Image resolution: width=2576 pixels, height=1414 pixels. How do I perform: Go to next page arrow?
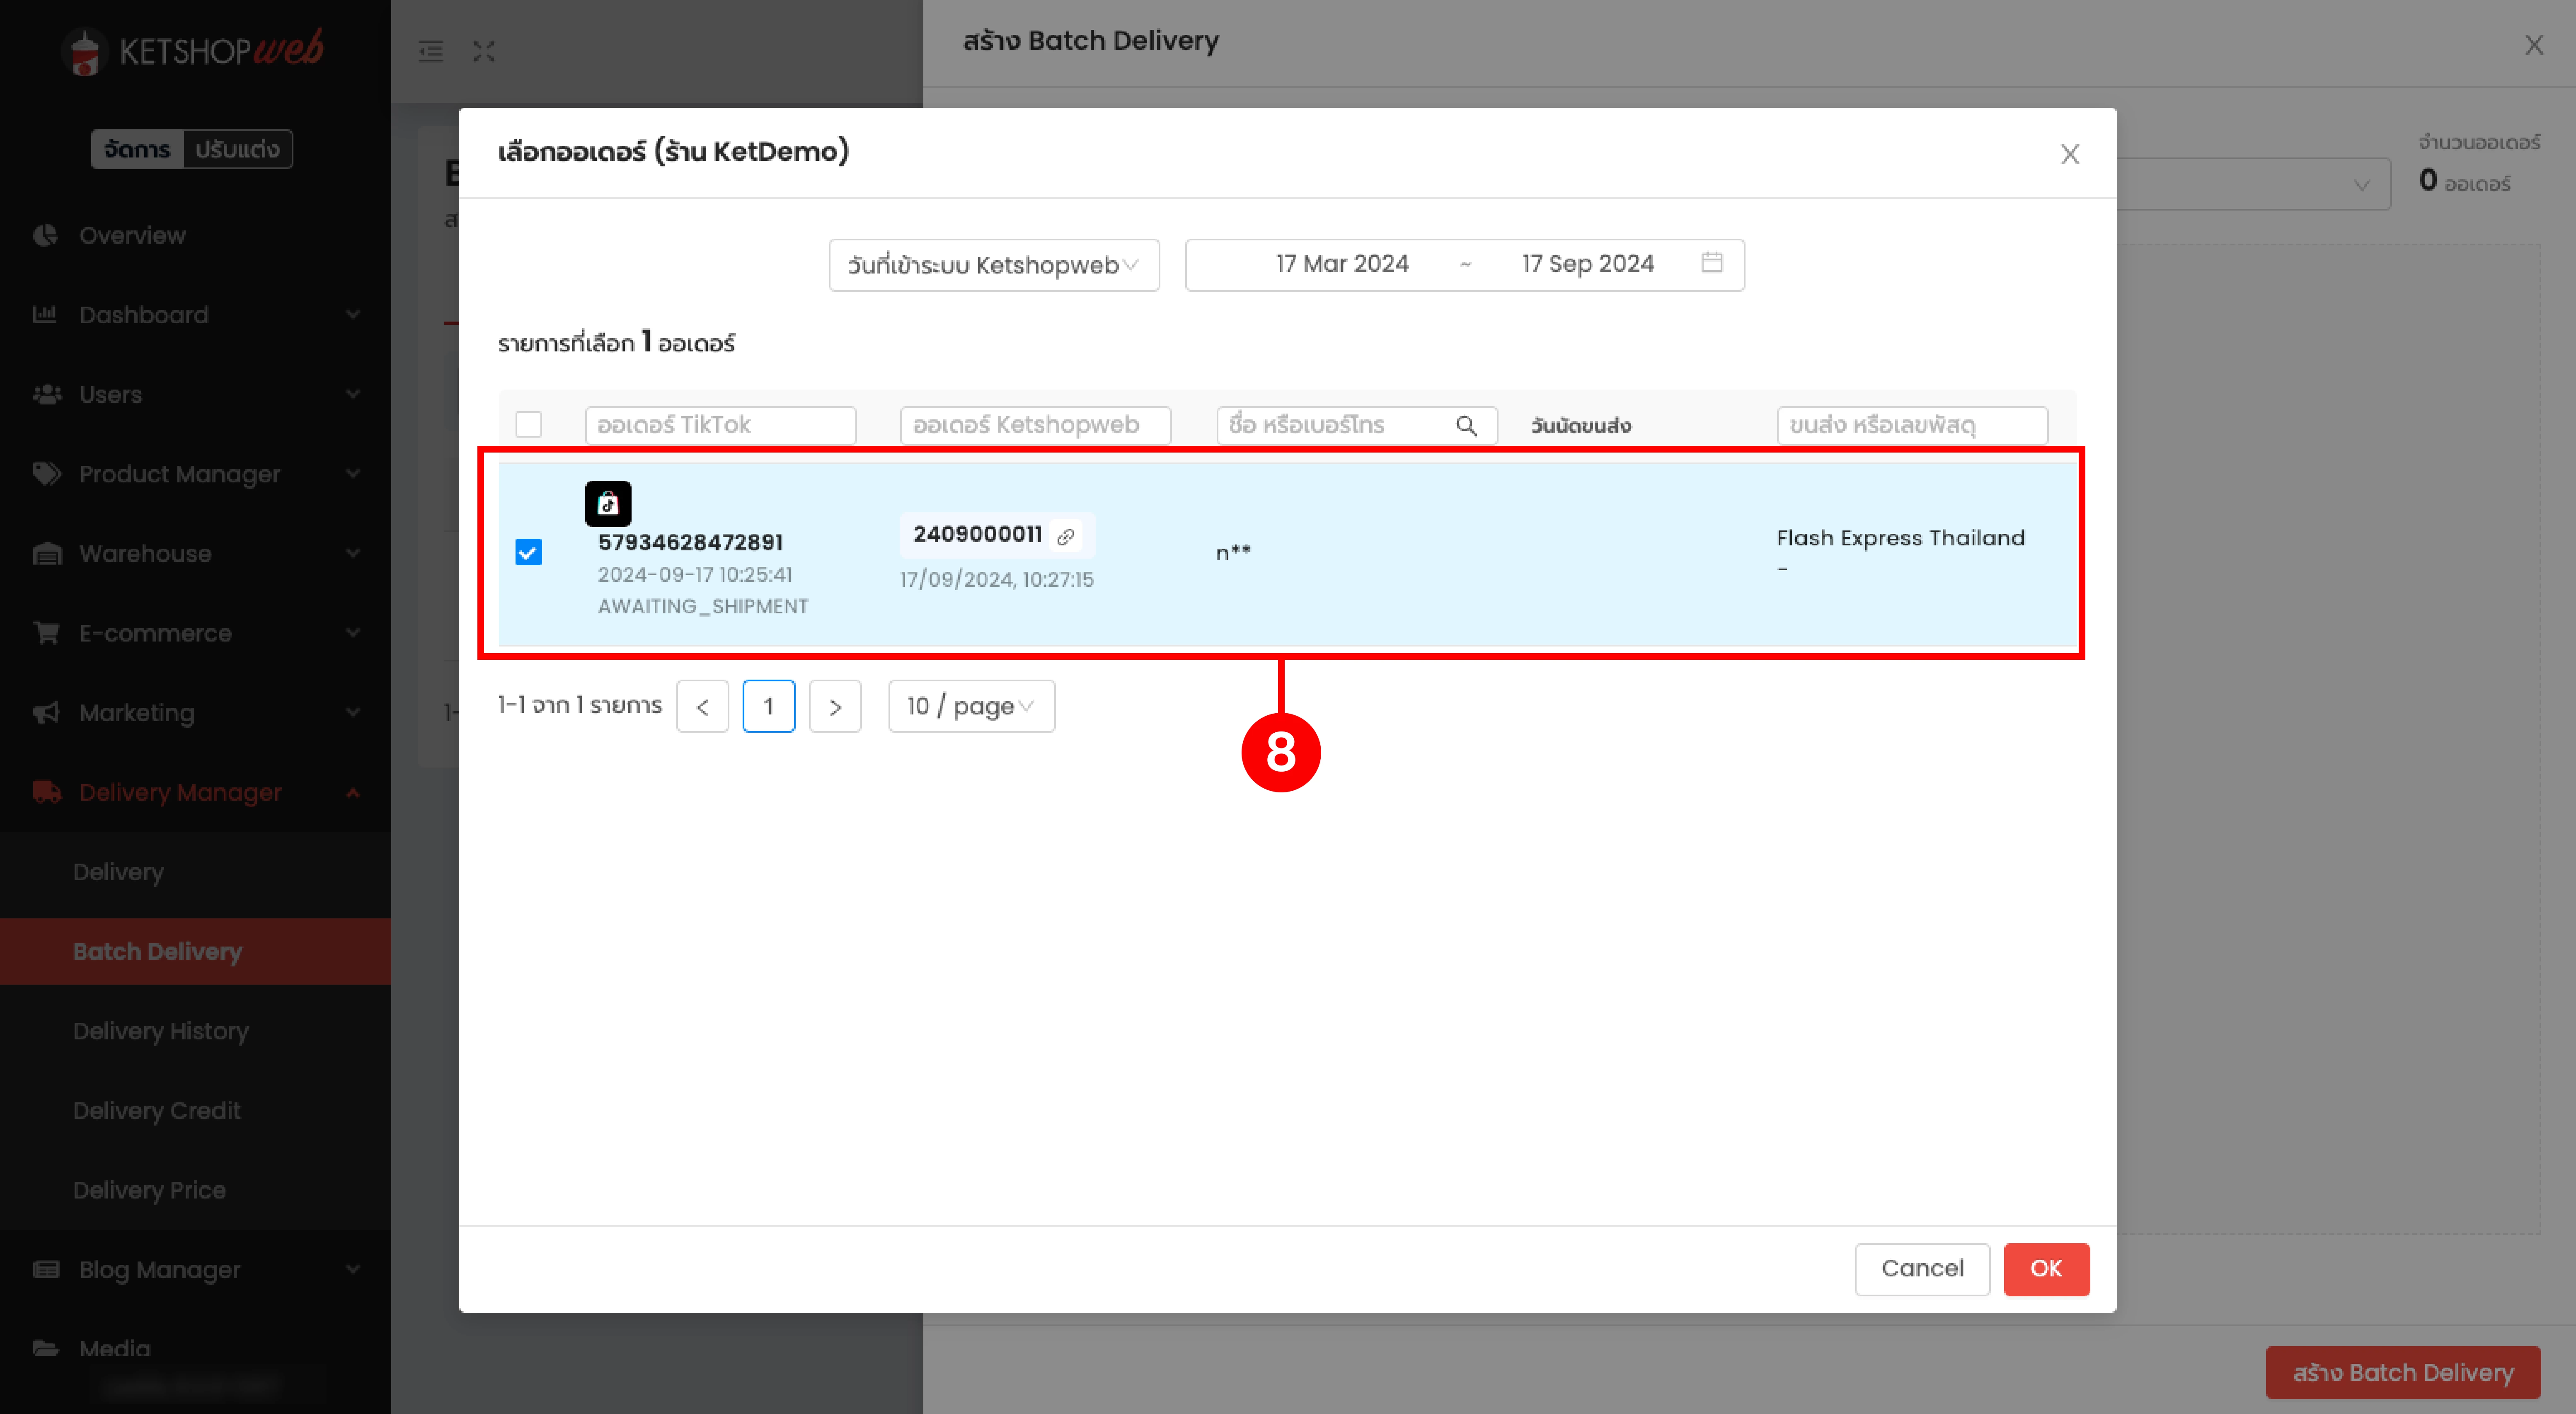835,706
